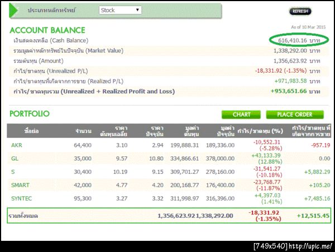Select S current price 9.15
Screen dimensions: 335x252
[x=157, y=172]
